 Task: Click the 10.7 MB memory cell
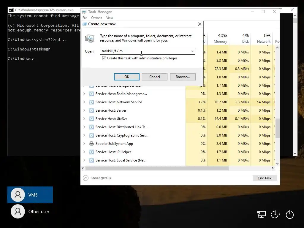click(x=218, y=102)
